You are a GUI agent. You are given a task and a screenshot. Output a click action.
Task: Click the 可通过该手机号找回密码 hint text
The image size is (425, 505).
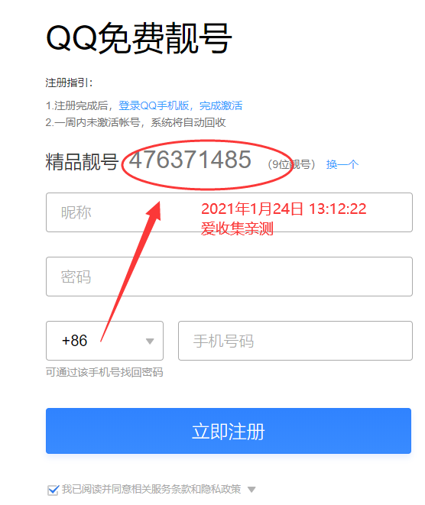coord(105,372)
